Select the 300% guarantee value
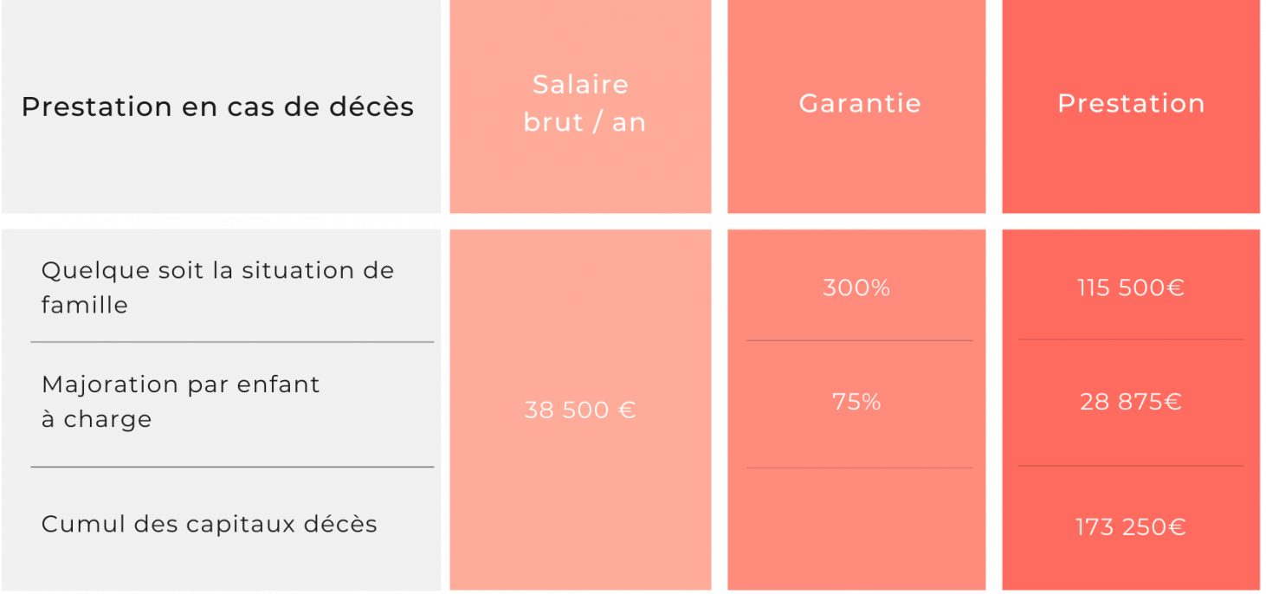Viewport: 1266px width, 594px height. click(856, 287)
